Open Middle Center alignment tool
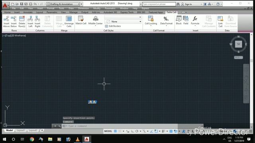This screenshot has height=143, width=255. 96,21
